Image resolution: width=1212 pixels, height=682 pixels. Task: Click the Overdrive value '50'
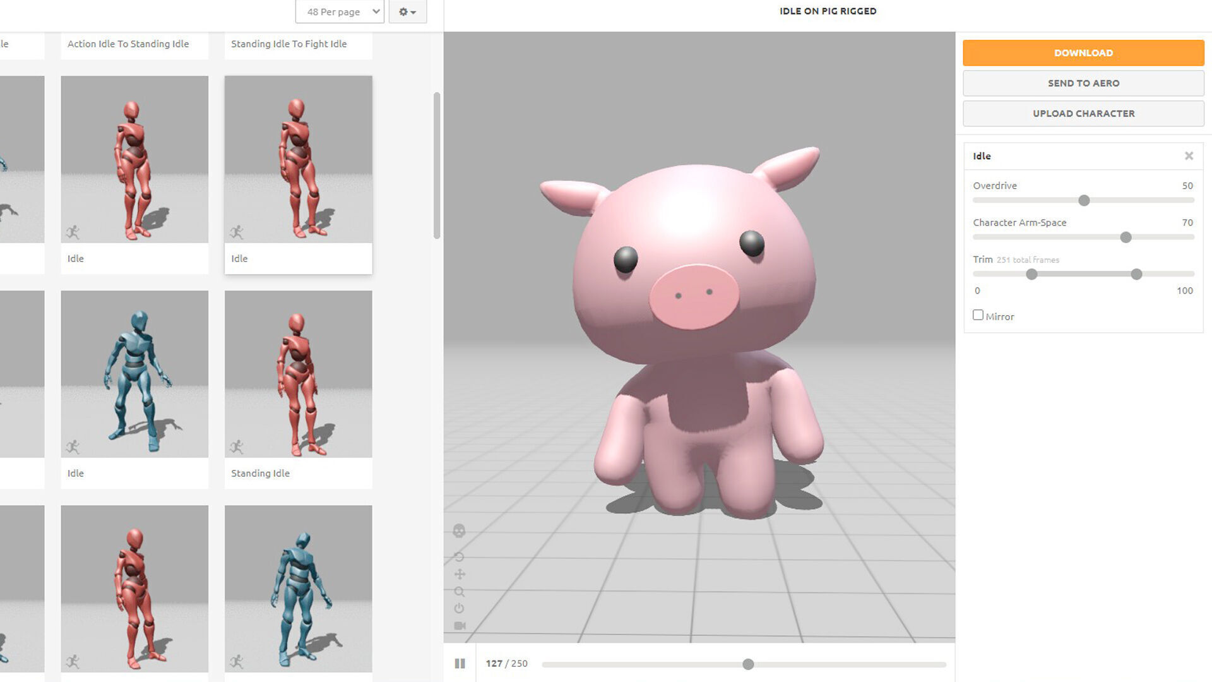click(1187, 186)
